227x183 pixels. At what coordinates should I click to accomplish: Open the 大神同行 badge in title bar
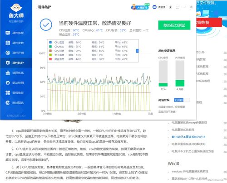[140, 7]
